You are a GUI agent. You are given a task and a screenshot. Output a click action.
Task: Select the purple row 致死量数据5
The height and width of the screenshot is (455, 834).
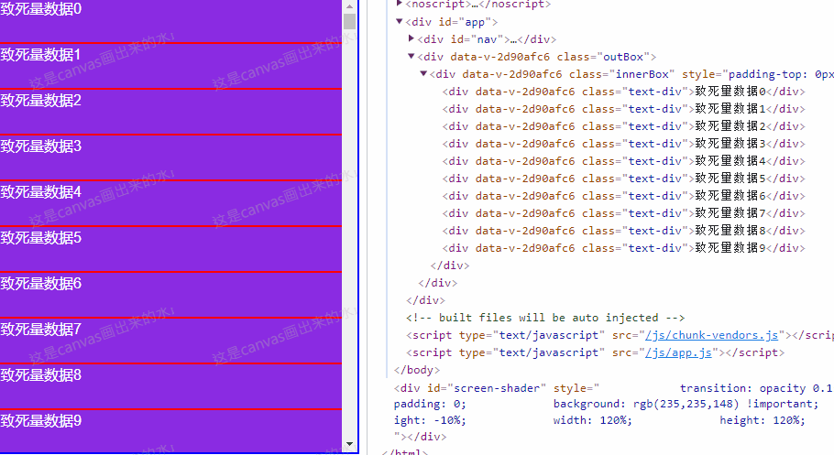coord(170,249)
